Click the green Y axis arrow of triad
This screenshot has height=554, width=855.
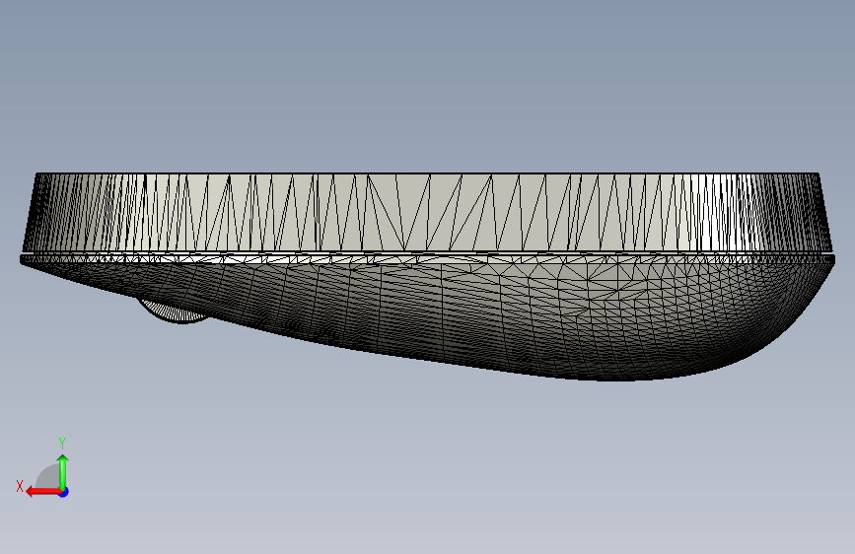63,471
